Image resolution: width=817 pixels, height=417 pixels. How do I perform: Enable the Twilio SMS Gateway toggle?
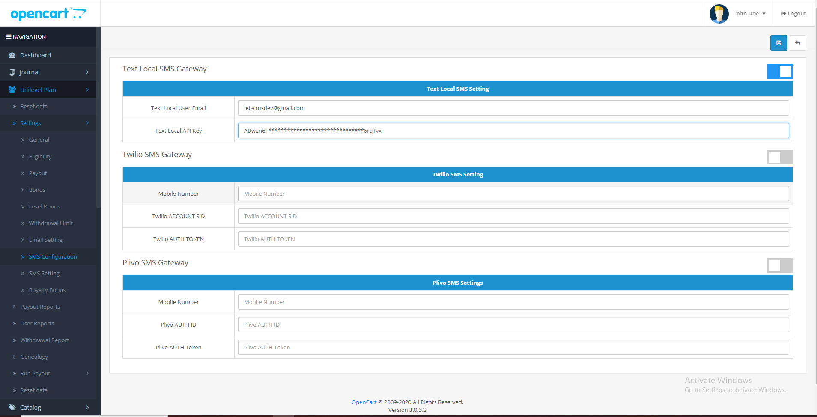pos(780,157)
